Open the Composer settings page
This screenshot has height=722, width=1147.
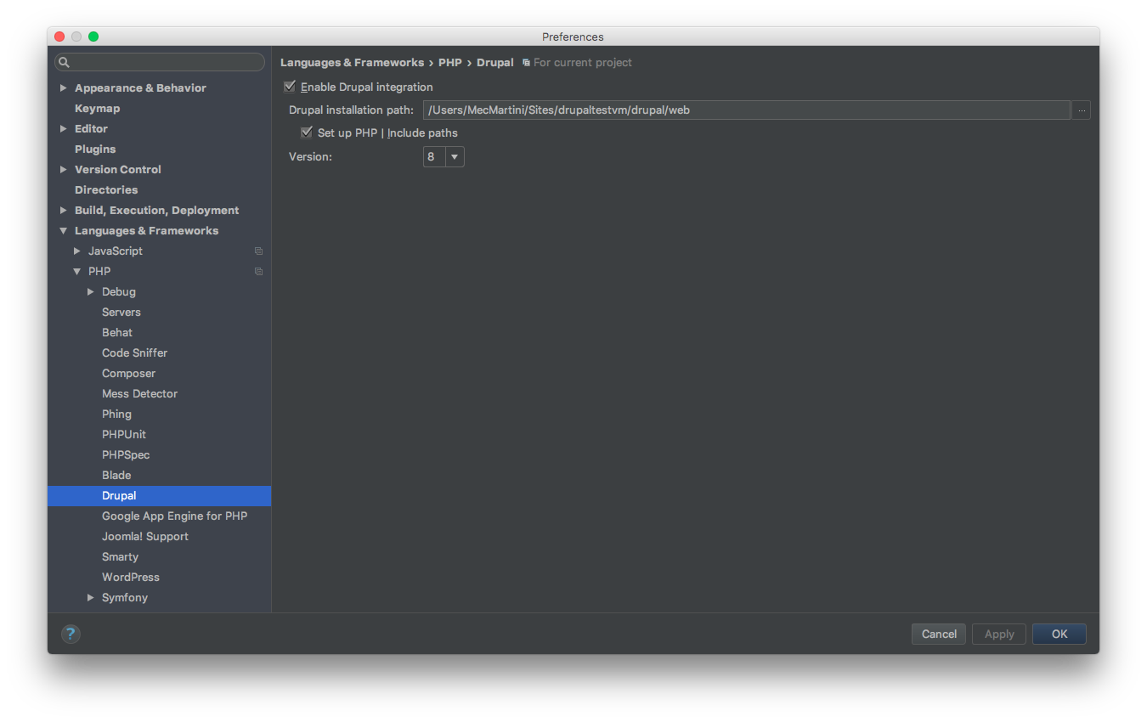pos(128,374)
